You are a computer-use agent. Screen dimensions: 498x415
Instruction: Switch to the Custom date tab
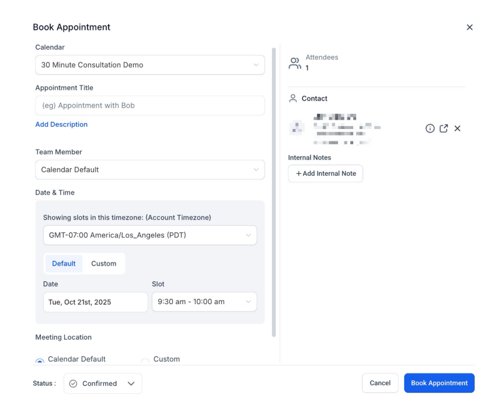(x=104, y=263)
